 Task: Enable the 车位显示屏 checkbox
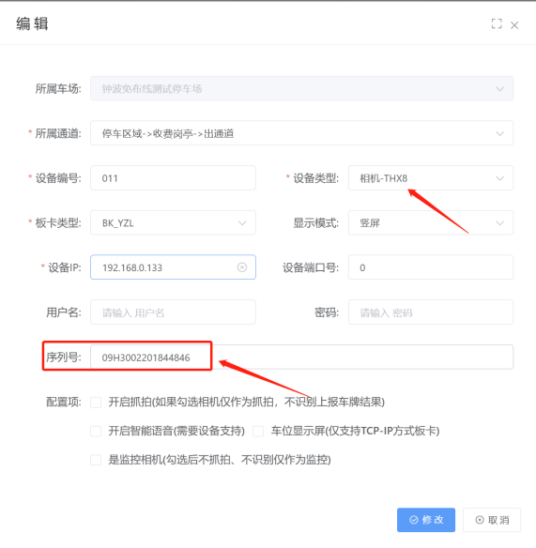coord(258,431)
